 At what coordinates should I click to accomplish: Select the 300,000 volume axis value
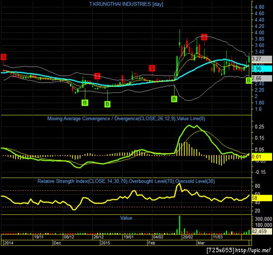[x=263, y=219]
